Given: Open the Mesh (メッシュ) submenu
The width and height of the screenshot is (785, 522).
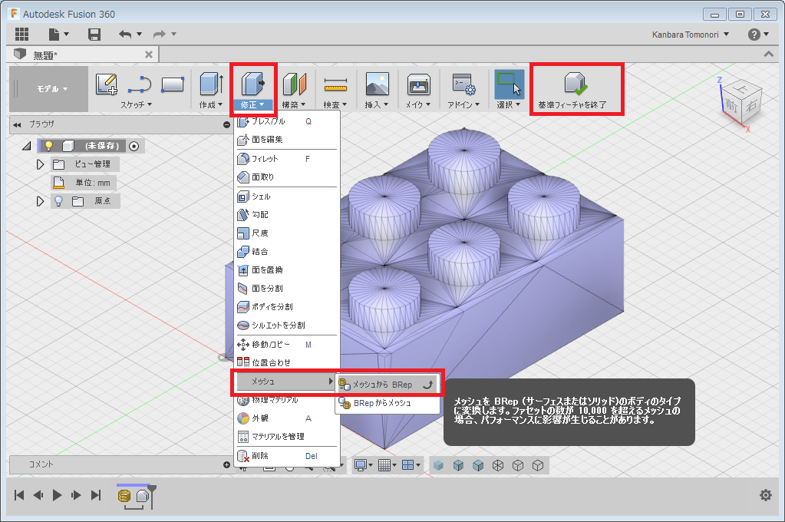Looking at the screenshot, I should point(285,382).
